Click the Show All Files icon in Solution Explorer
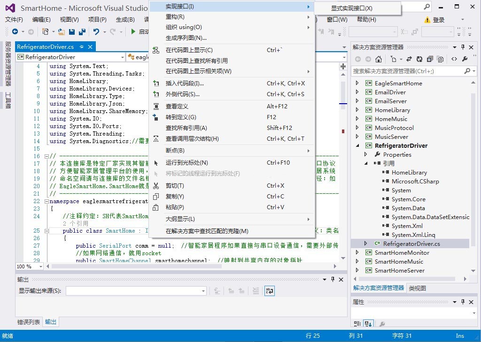481x342 pixels. [x=441, y=59]
